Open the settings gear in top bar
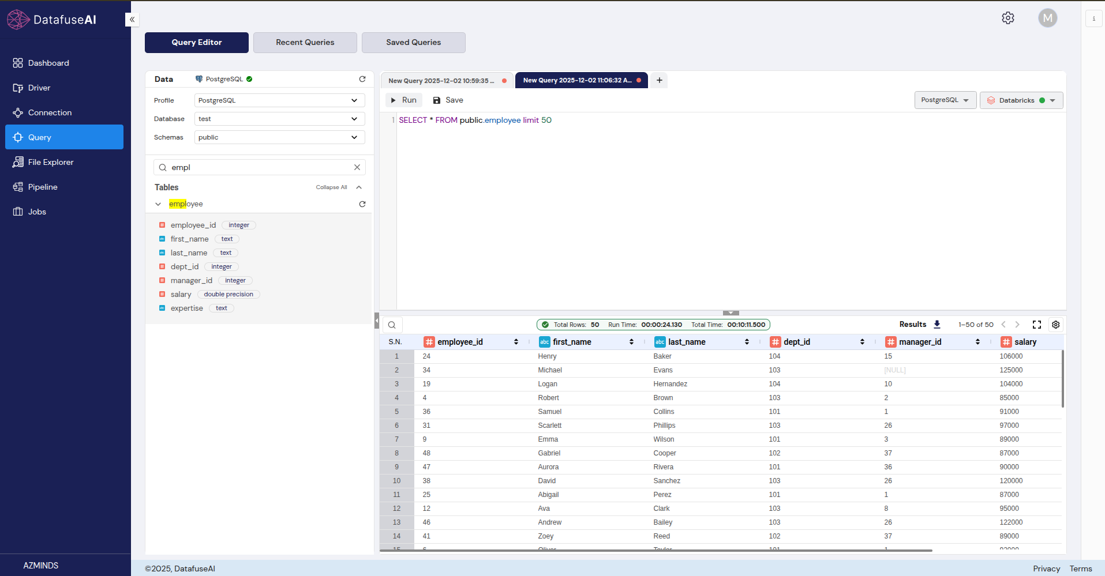Image resolution: width=1105 pixels, height=576 pixels. coord(1008,17)
